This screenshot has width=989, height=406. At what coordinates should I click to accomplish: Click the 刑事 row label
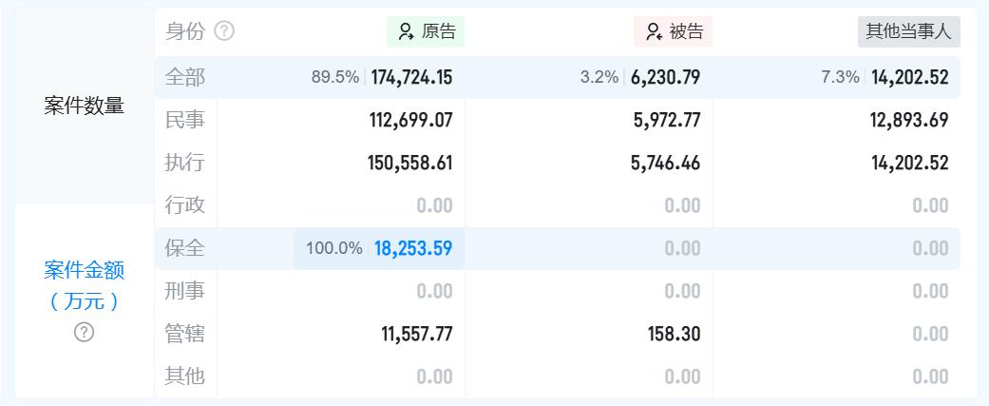click(184, 291)
